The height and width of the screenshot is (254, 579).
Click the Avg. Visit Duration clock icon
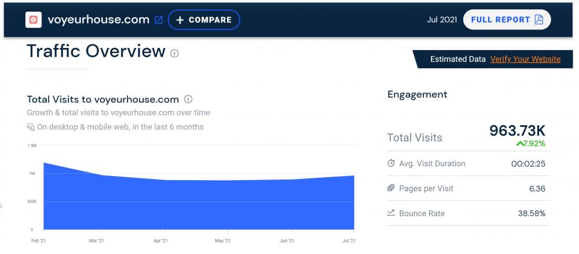click(x=391, y=163)
